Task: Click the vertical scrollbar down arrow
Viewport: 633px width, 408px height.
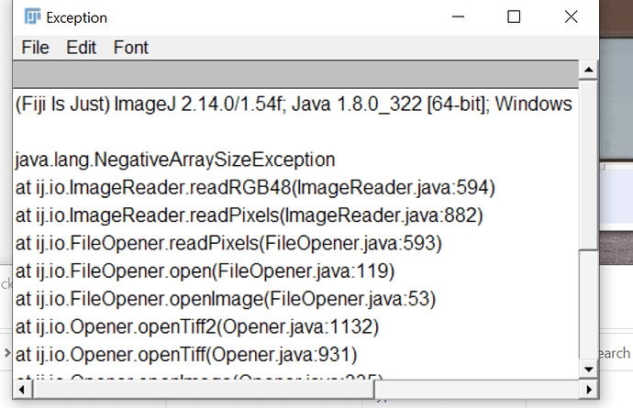Action: 588,369
